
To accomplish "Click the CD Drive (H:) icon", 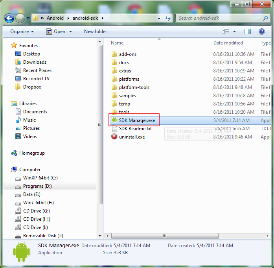I will pos(18,219).
